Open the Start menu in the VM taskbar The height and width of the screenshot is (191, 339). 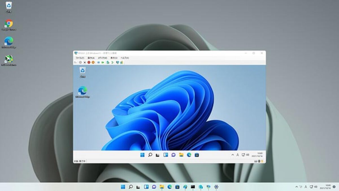coord(142,155)
